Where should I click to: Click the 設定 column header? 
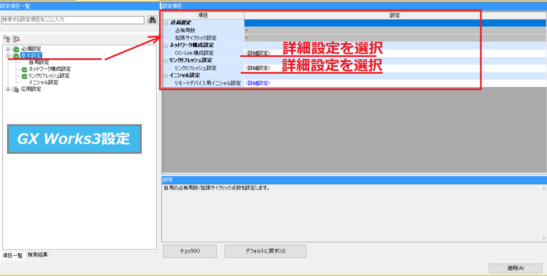[x=395, y=15]
